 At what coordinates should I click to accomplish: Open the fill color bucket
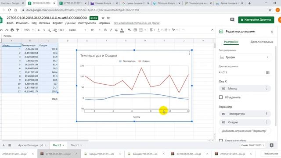point(129,30)
